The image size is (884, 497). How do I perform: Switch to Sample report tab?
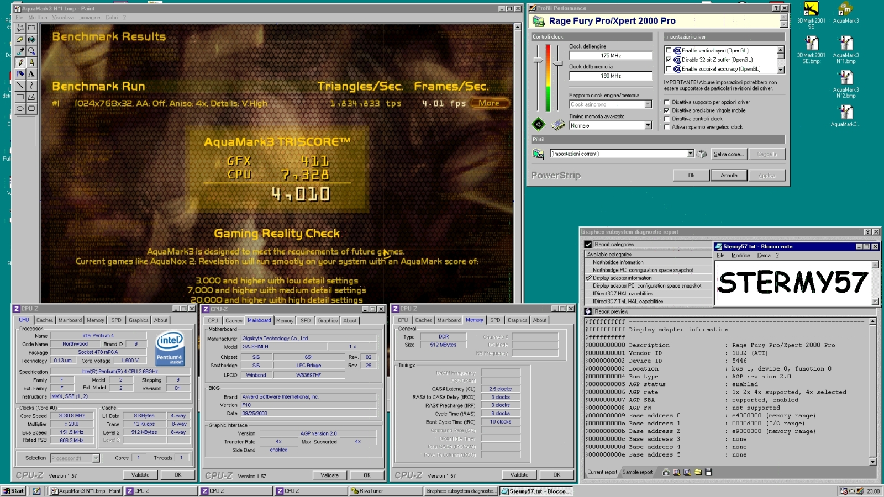[638, 472]
